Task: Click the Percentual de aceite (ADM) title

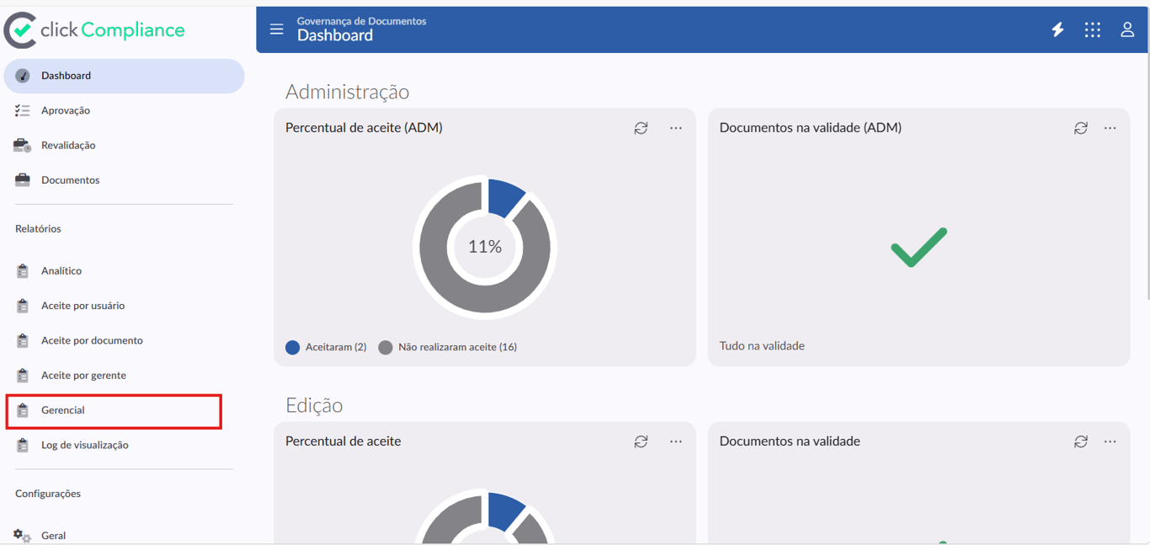Action: pos(364,128)
